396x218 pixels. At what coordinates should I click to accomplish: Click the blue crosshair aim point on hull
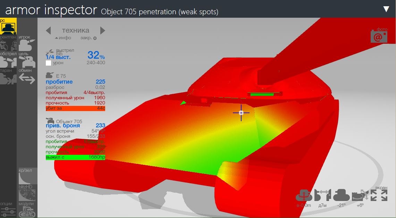pyautogui.click(x=241, y=113)
